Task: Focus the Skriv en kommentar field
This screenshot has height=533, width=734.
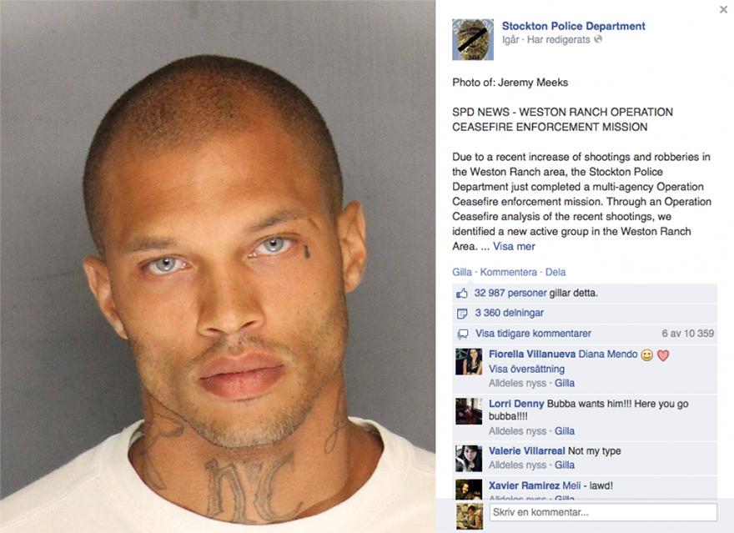Action: [603, 512]
